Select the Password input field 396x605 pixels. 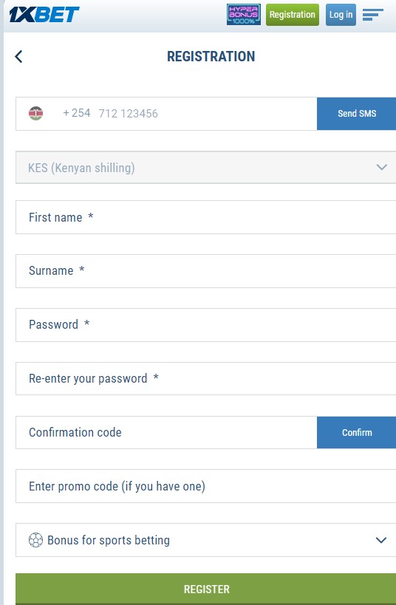coord(205,325)
